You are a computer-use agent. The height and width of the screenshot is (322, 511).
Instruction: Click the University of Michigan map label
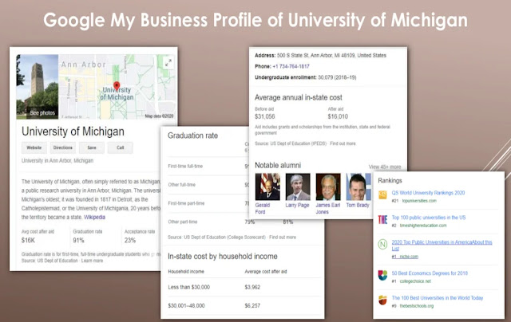[x=117, y=94]
